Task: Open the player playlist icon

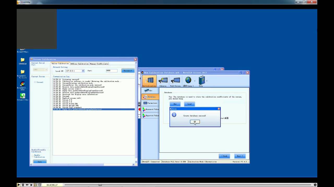Action: coord(40,185)
